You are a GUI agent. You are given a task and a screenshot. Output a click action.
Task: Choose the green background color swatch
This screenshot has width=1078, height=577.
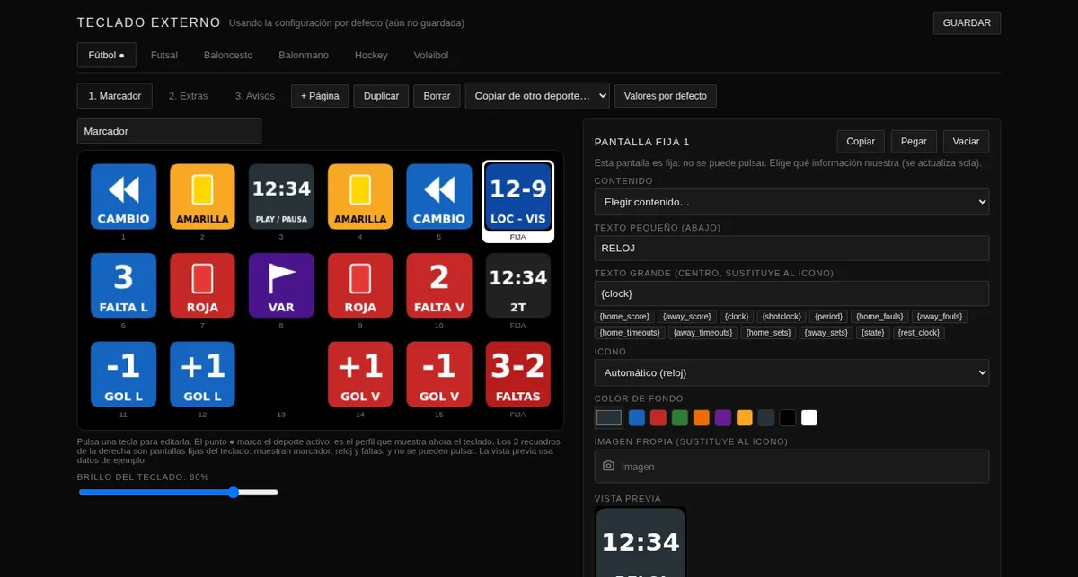click(680, 417)
